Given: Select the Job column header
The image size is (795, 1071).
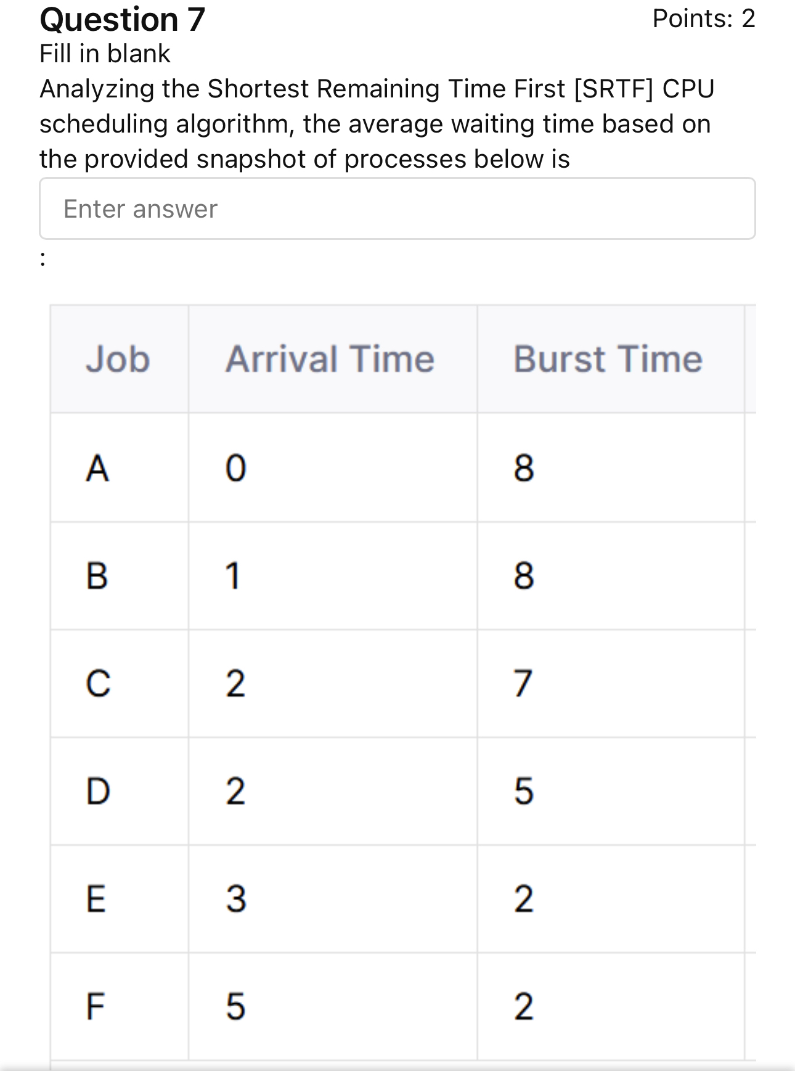Looking at the screenshot, I should click(x=118, y=360).
